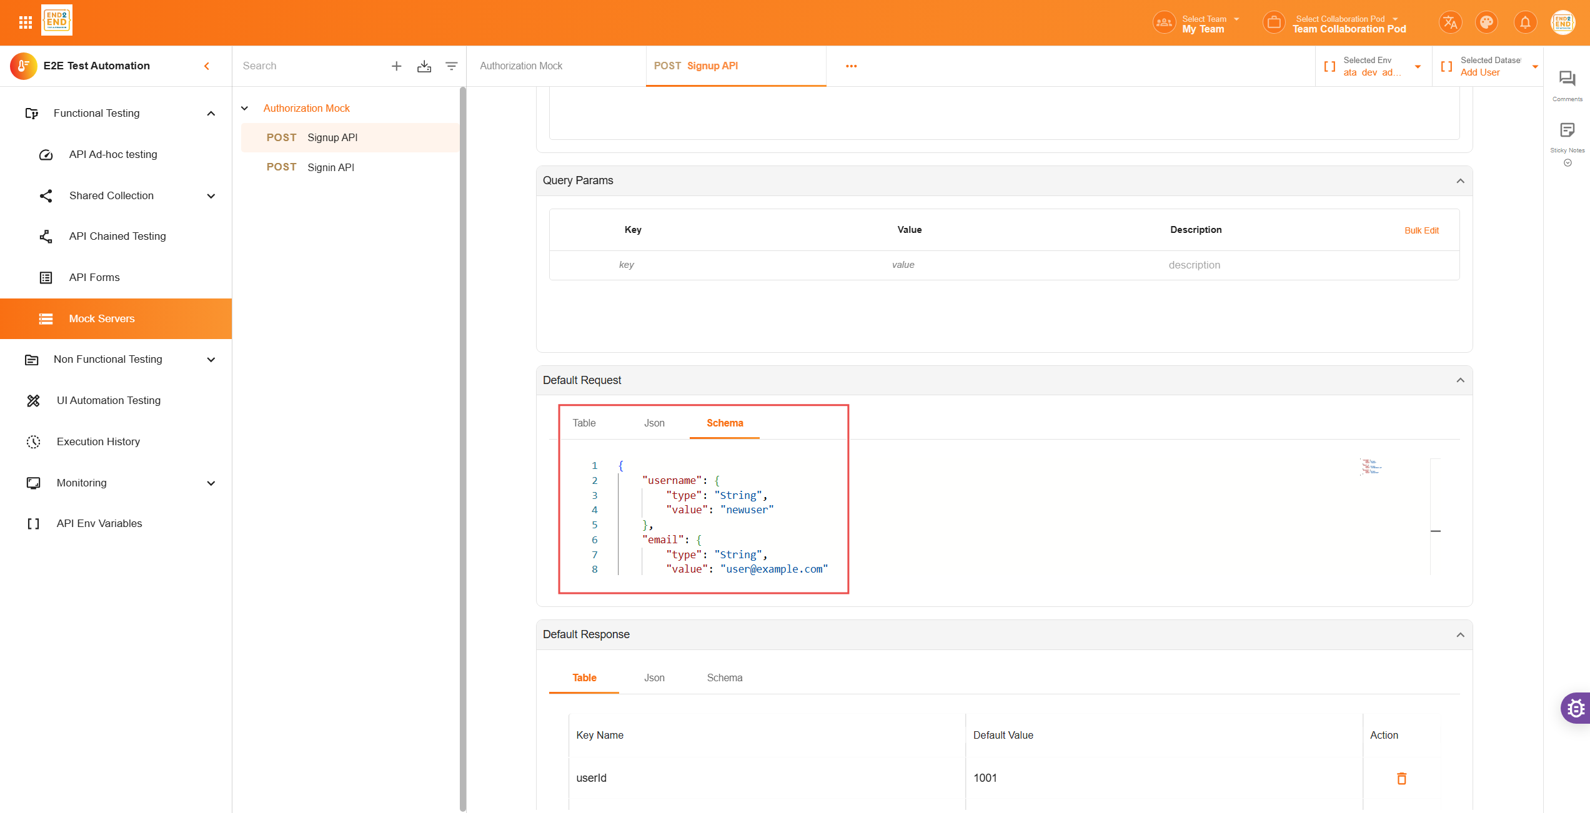Screen dimensions: 1590x813
Task: Open the filter list icon
Action: [451, 66]
